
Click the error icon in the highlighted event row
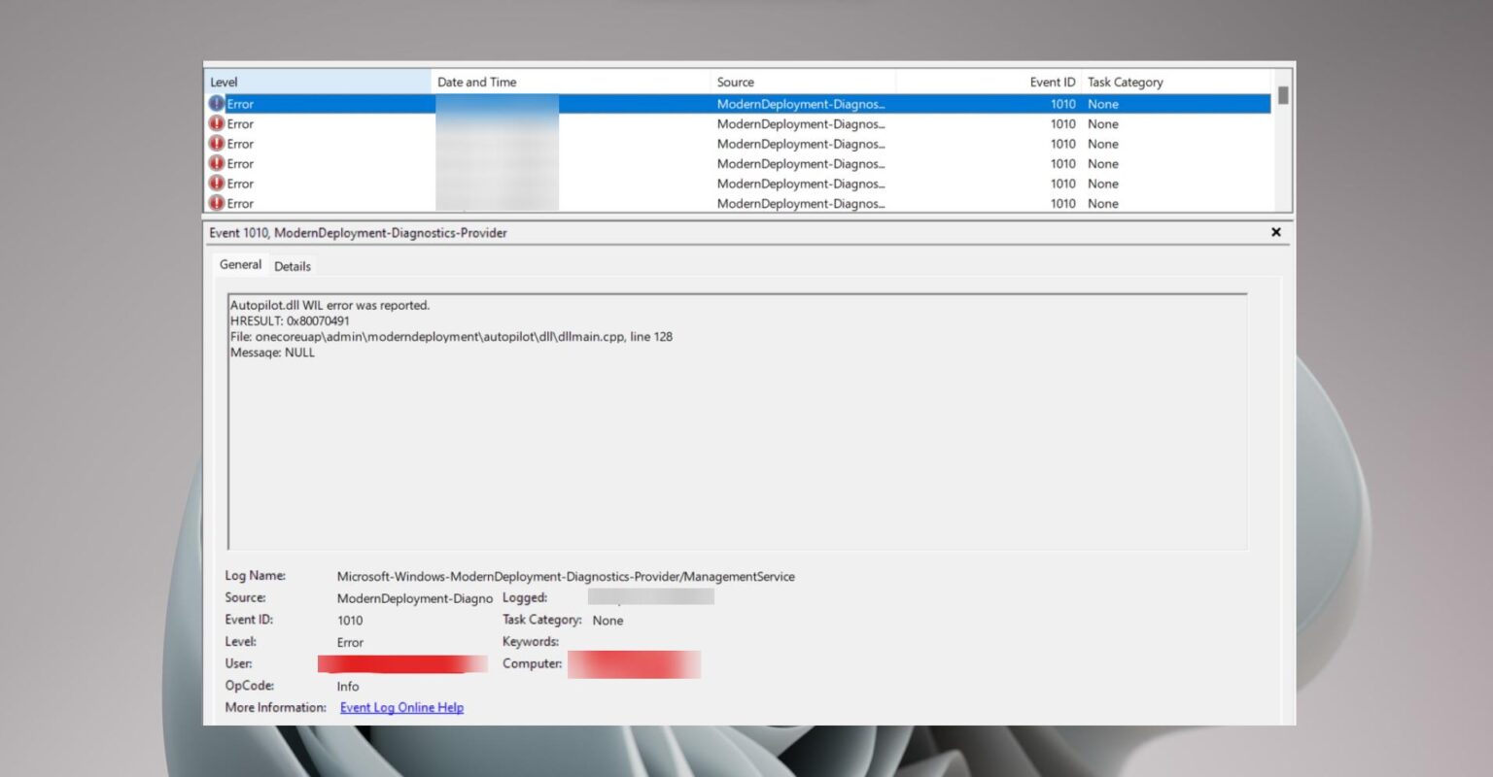click(x=217, y=103)
